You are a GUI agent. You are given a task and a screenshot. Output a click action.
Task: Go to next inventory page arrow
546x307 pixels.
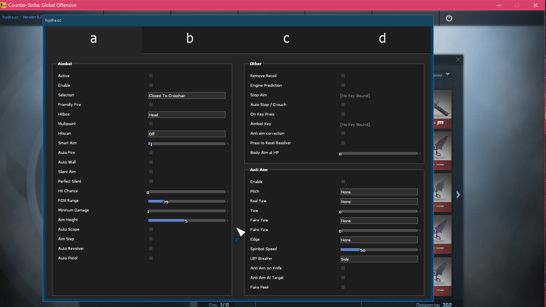458,195
